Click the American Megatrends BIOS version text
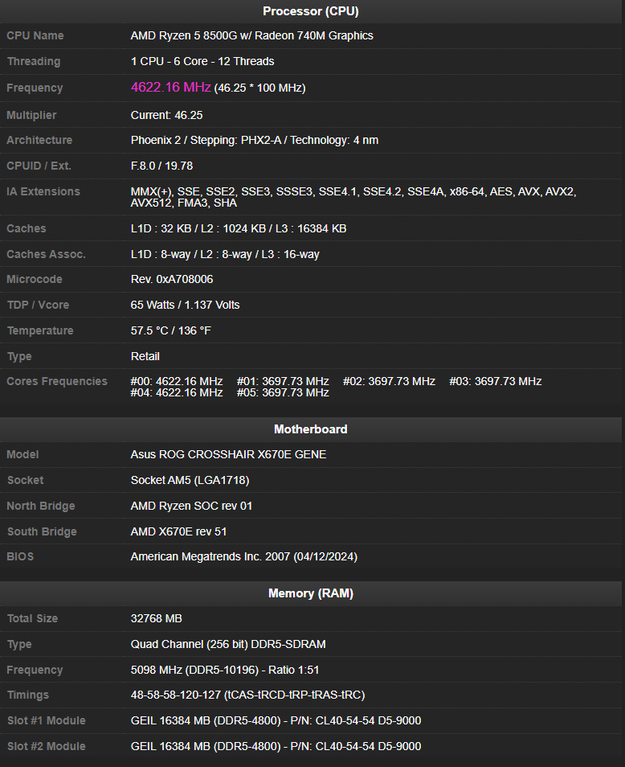Viewport: 625px width, 767px height. coord(244,556)
